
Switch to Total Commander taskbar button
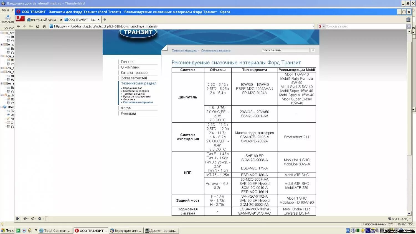[x=55, y=230]
